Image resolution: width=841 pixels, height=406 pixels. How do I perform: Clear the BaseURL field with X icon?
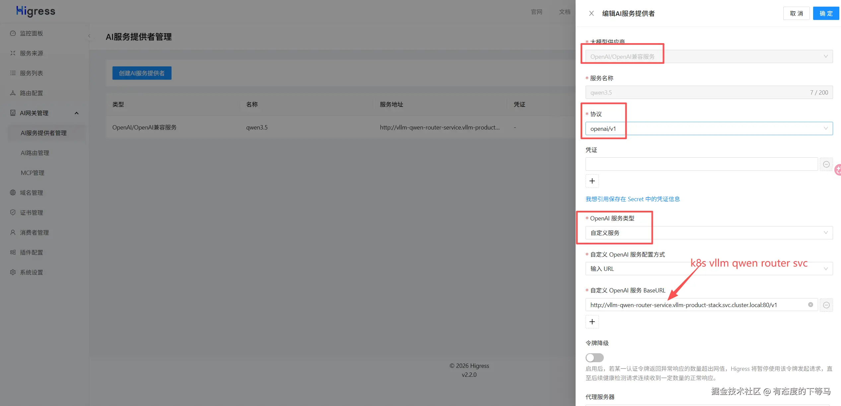tap(810, 305)
